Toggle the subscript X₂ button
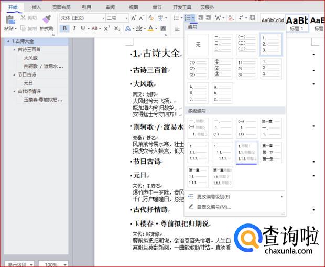Viewport: 325px width, 267px height. (x=117, y=28)
